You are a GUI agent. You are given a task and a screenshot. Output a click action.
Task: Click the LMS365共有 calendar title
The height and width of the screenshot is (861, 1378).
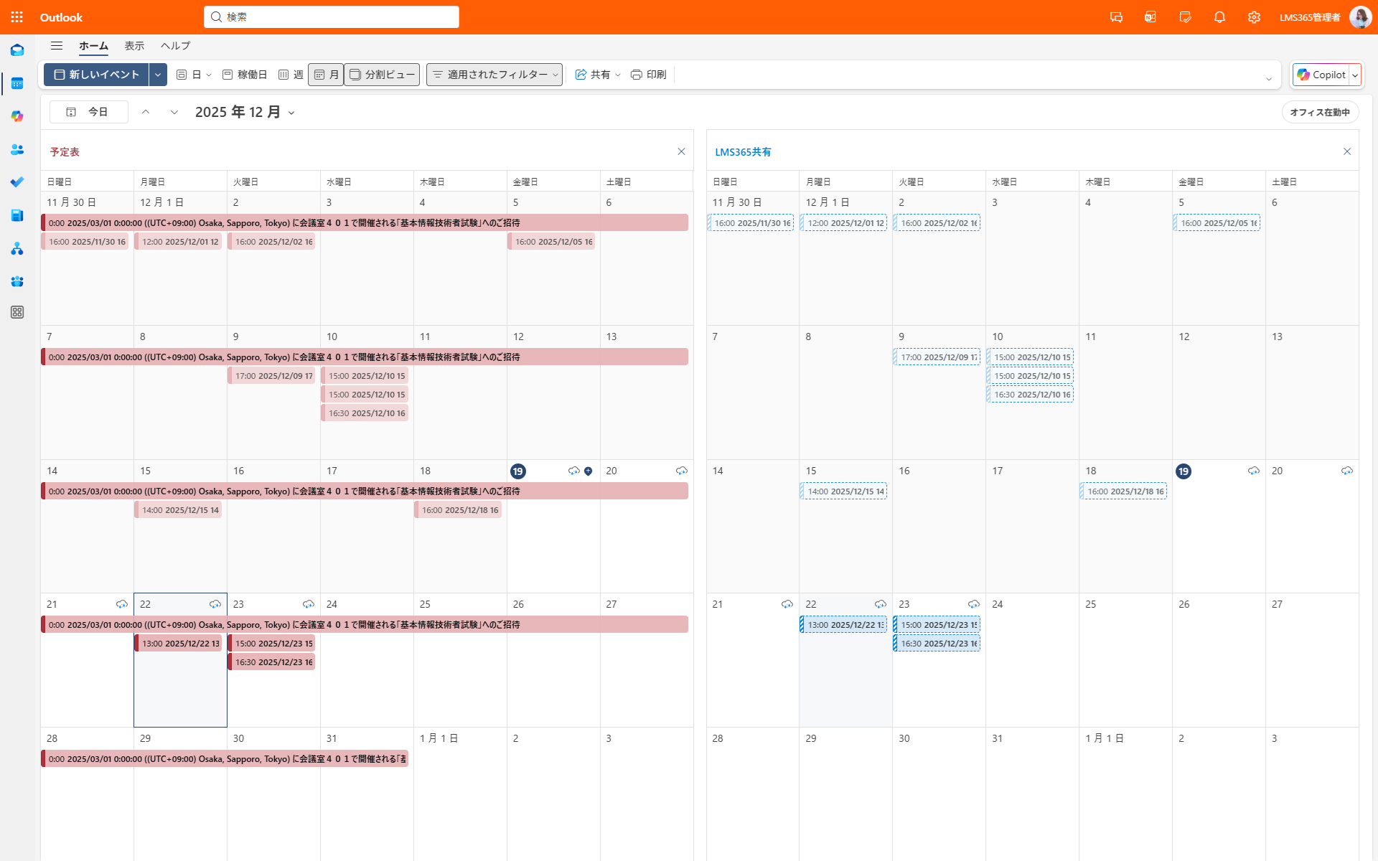click(x=743, y=152)
